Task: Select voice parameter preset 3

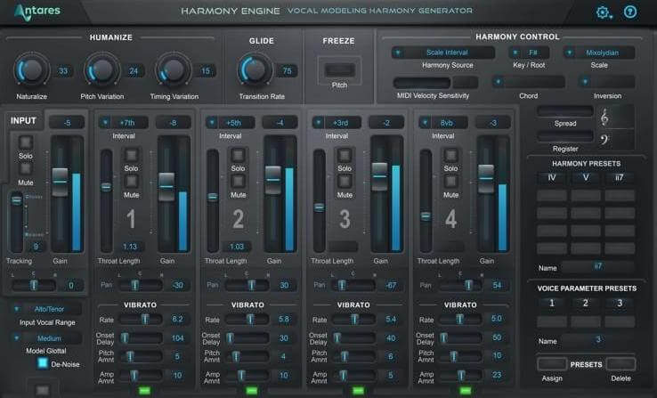Action: [620, 303]
